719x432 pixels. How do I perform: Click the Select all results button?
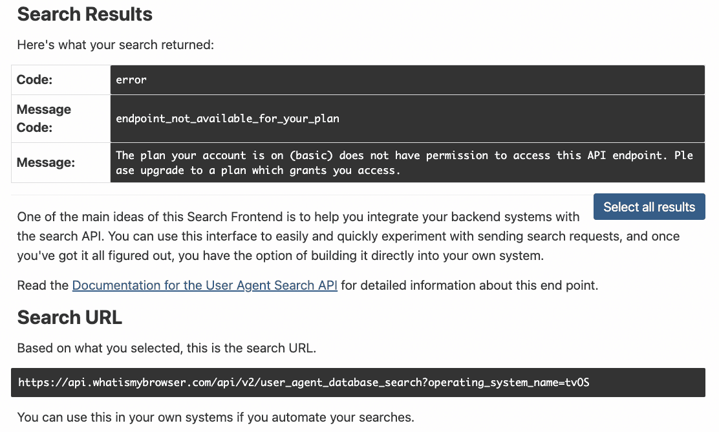pyautogui.click(x=649, y=207)
